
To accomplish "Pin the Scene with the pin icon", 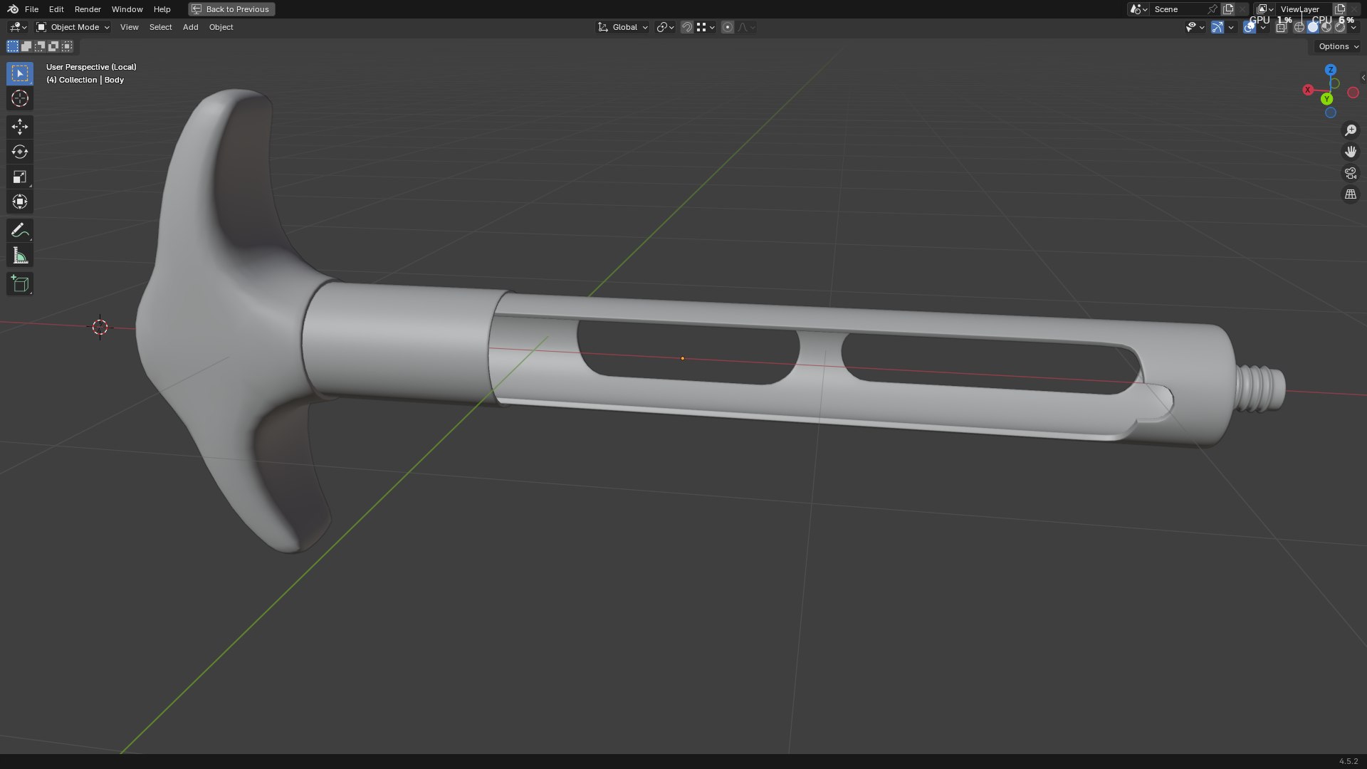I will tap(1213, 9).
